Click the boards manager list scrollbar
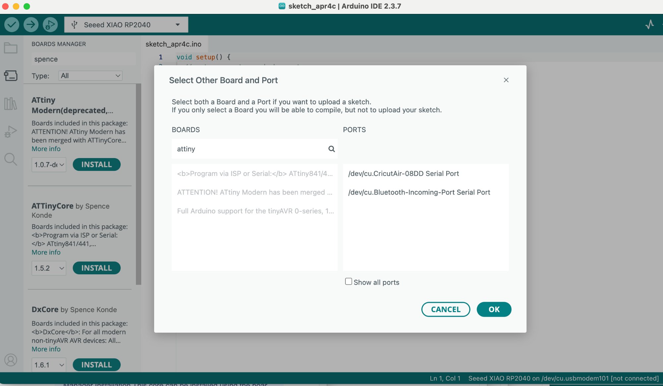The image size is (663, 386). (139, 184)
